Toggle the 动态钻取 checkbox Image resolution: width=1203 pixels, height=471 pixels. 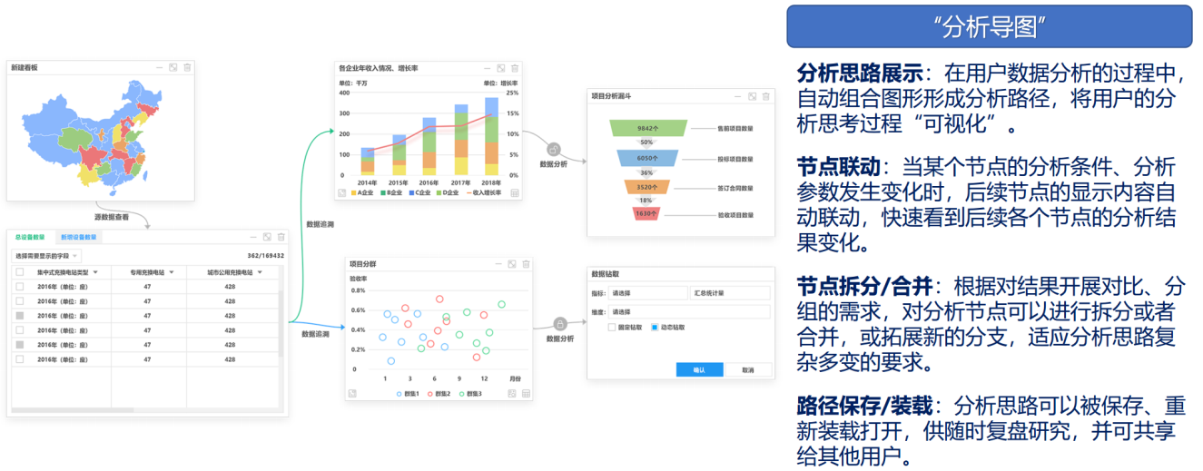(655, 327)
